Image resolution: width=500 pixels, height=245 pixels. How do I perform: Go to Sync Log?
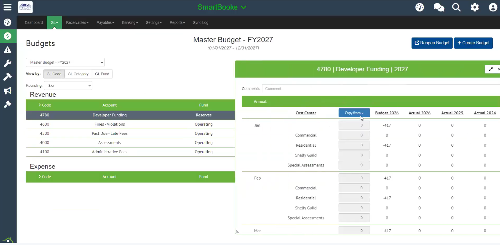pyautogui.click(x=201, y=22)
